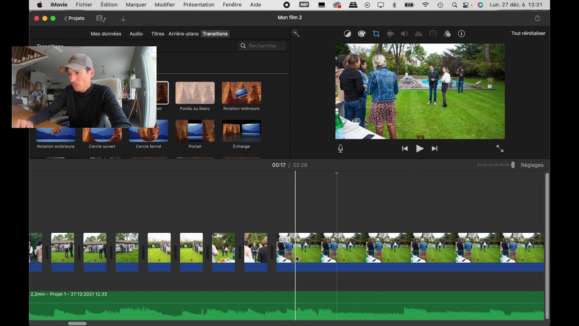Click the import media down arrow
The width and height of the screenshot is (579, 326).
(x=123, y=19)
